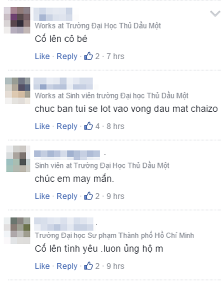Reply to the "chúc em may mắn" comment
Screen dimensions: 224x283
point(67,197)
